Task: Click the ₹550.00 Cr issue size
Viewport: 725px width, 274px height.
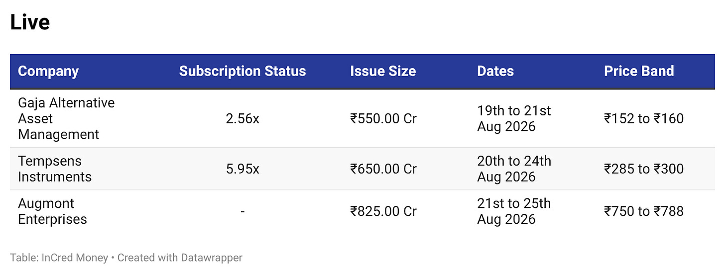Action: (383, 119)
